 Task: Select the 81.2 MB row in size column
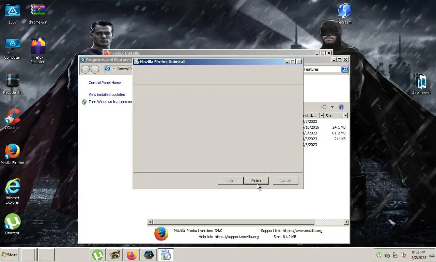click(x=339, y=133)
